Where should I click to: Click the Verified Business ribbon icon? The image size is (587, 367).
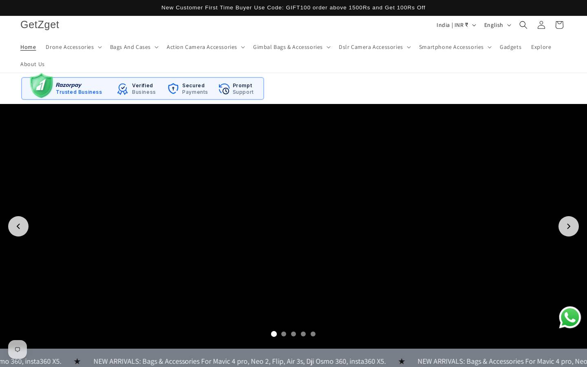coord(122,89)
